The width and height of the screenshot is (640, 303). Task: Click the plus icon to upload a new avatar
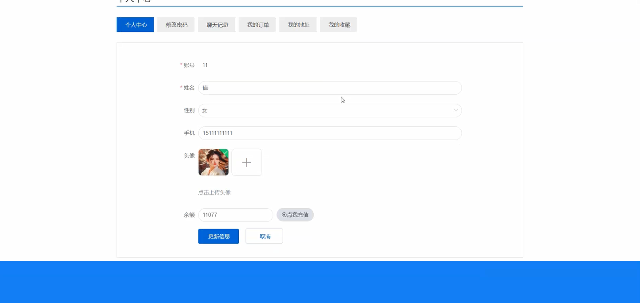pos(246,162)
